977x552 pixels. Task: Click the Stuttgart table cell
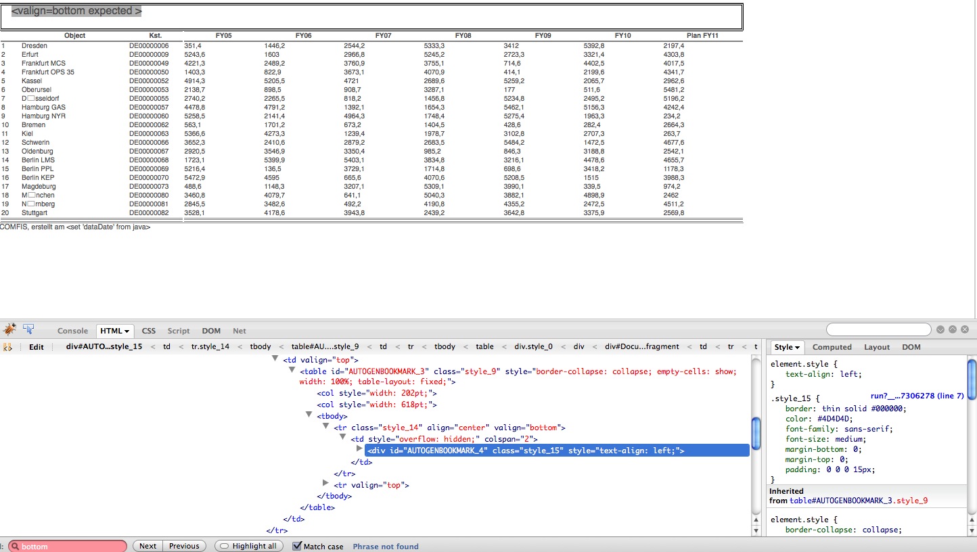tap(35, 212)
